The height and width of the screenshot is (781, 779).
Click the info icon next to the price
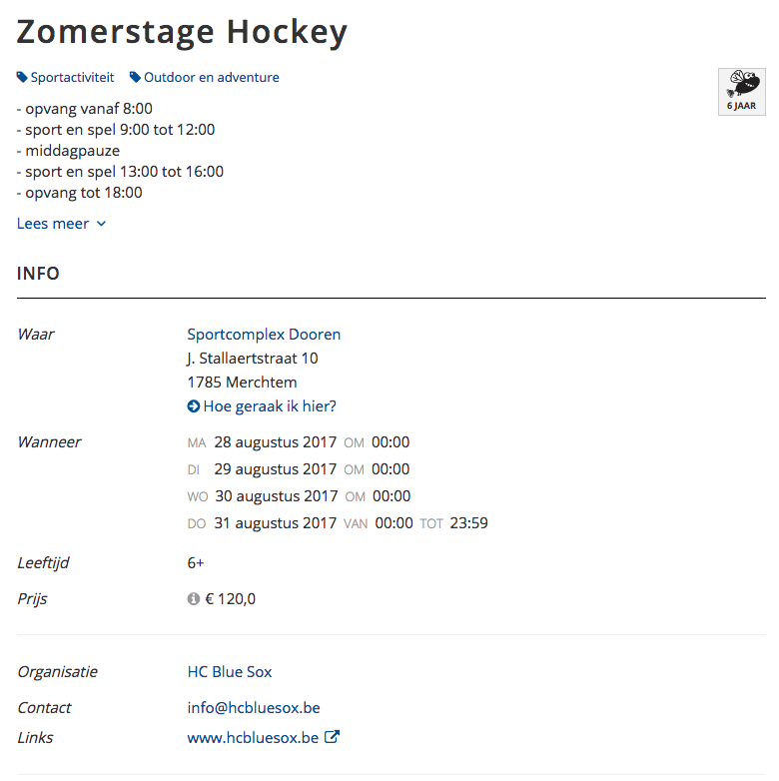coord(194,598)
